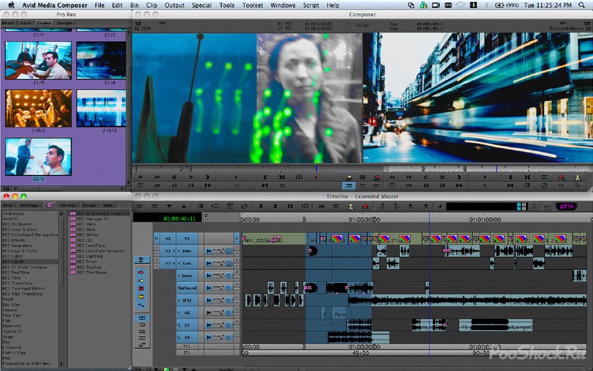Click yellow Lift icon in timeline toolbar

(350, 206)
